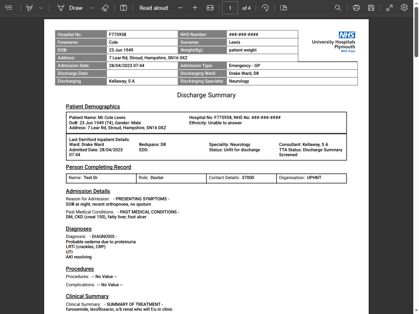Image resolution: width=419 pixels, height=314 pixels.
Task: Click the Procedures heading
Action: click(80, 269)
